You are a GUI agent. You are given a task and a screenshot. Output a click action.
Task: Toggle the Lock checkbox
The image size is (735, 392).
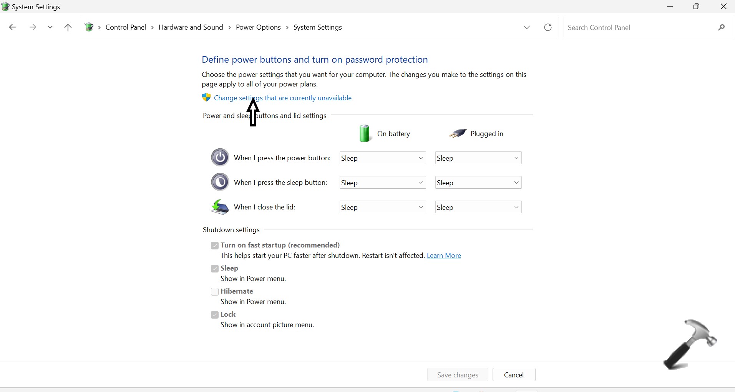coord(215,315)
